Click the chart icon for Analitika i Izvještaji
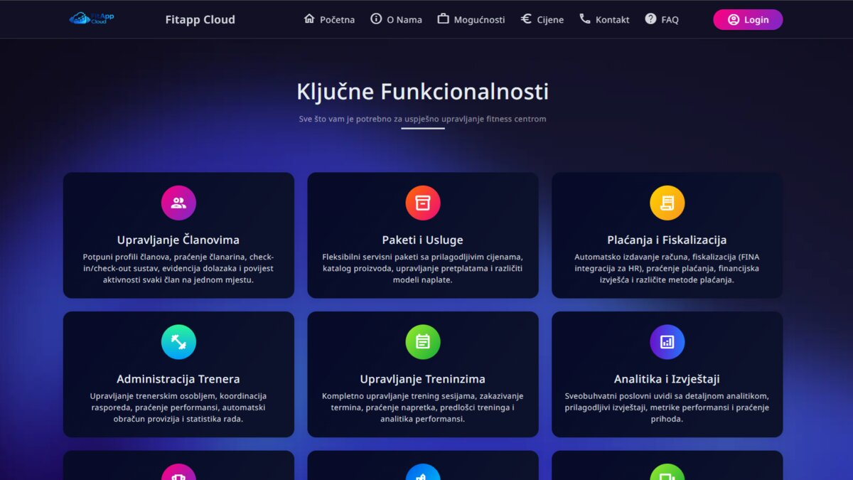Image resolution: width=853 pixels, height=480 pixels. pos(667,342)
